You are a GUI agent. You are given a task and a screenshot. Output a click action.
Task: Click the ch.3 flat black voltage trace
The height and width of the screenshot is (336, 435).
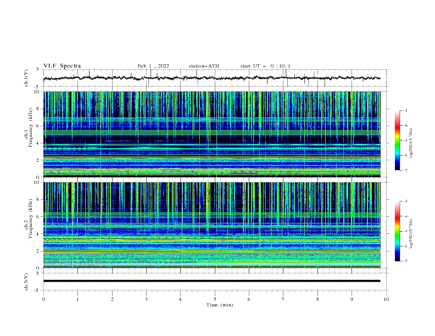click(212, 281)
